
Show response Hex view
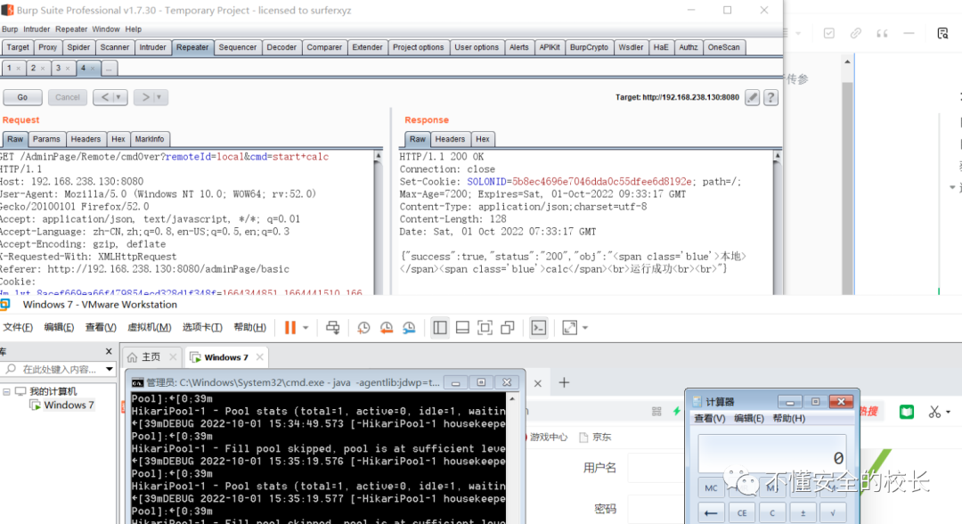coord(483,139)
